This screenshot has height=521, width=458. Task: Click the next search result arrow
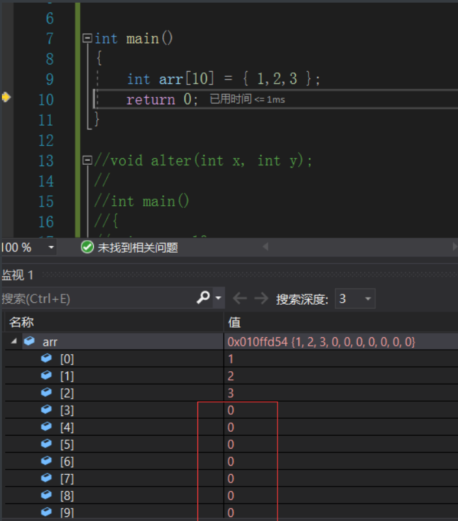point(261,298)
